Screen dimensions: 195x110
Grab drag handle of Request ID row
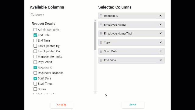101,16
